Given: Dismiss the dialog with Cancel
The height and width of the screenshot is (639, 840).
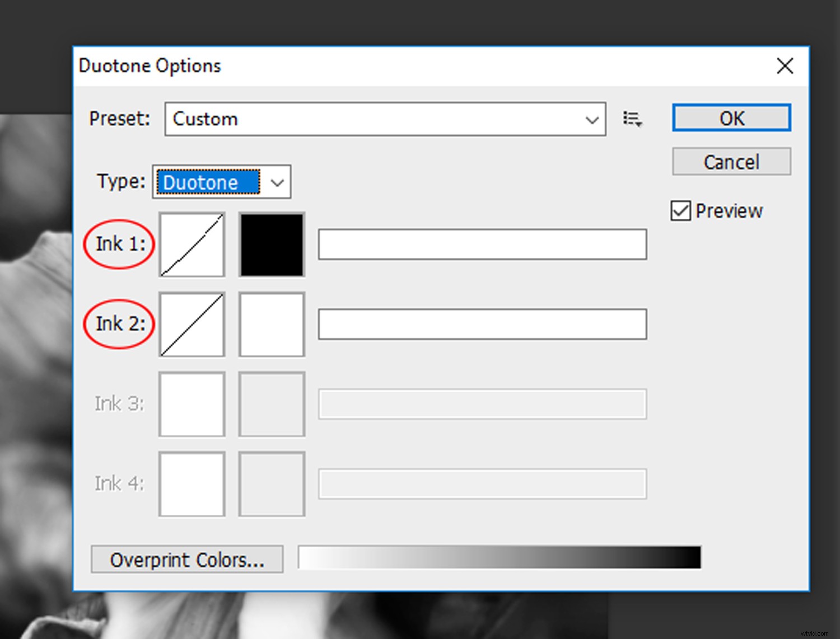Looking at the screenshot, I should click(731, 162).
